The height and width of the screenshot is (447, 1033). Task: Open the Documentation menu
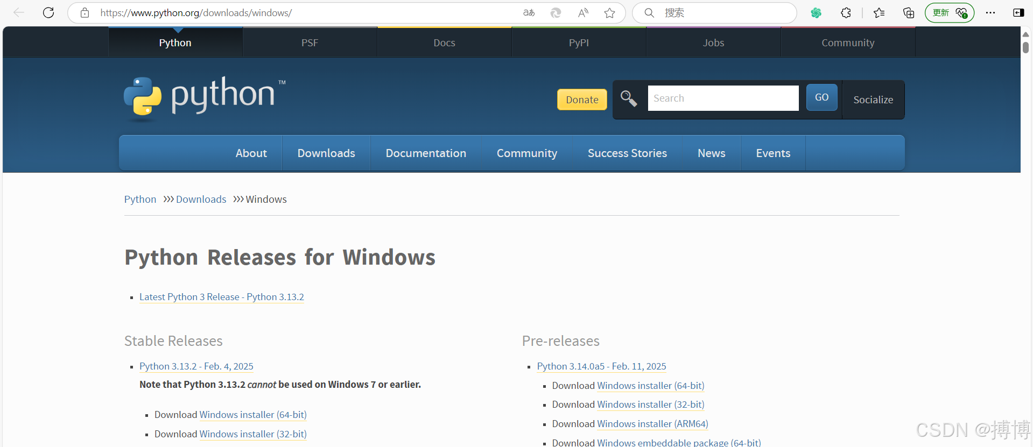426,153
